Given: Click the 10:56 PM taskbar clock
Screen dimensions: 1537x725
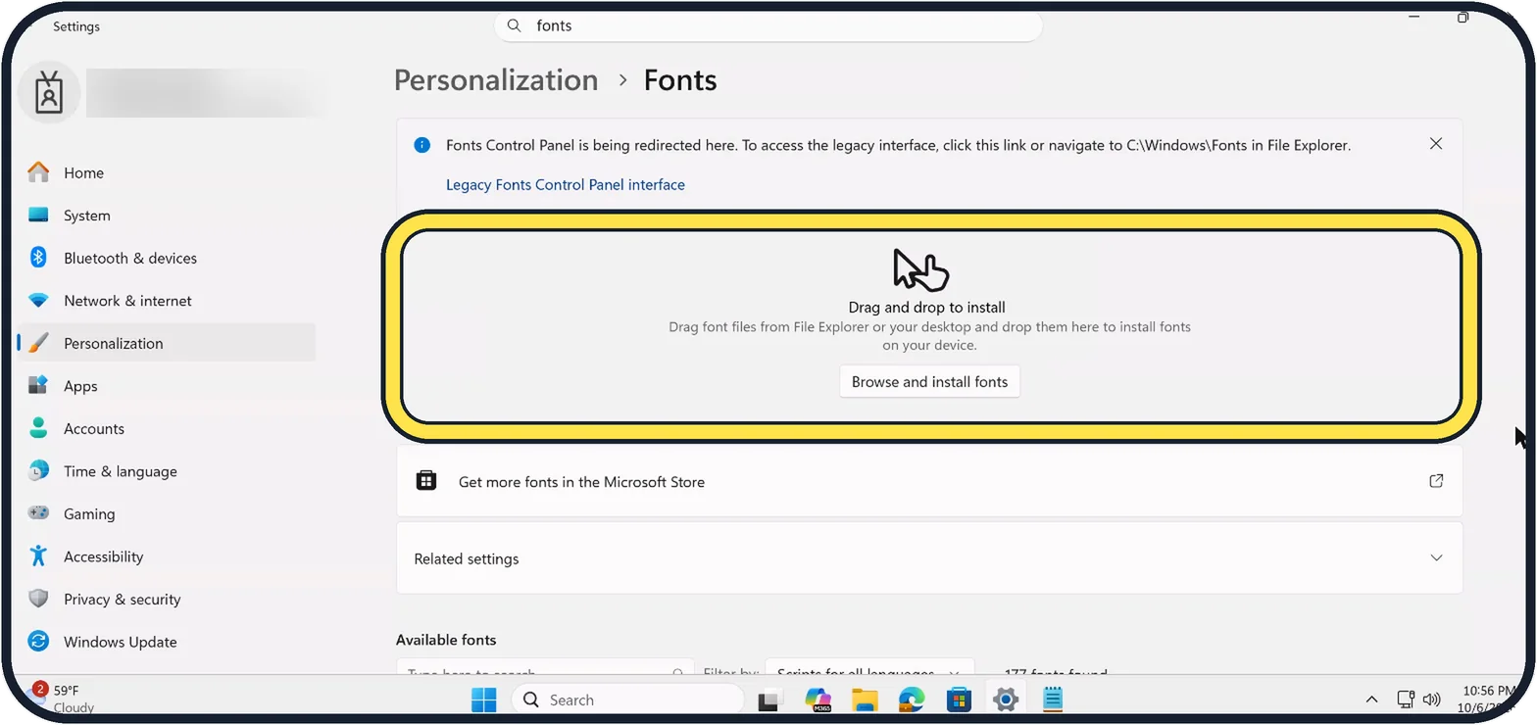Looking at the screenshot, I should click(1488, 699).
